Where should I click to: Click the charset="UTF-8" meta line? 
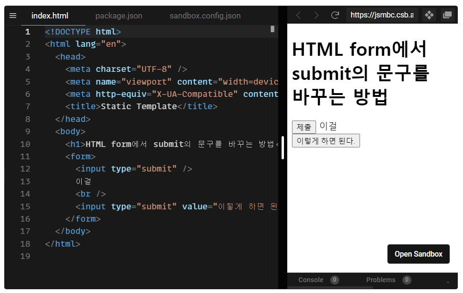[x=126, y=69]
